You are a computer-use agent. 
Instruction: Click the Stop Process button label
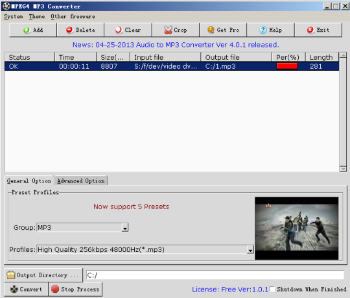click(x=80, y=290)
